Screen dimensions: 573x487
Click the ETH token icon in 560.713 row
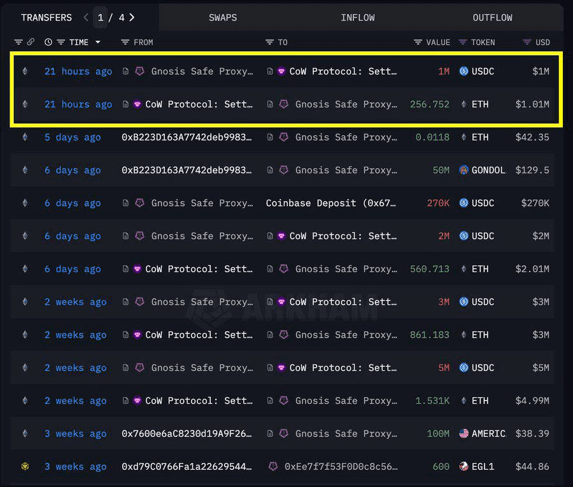463,269
